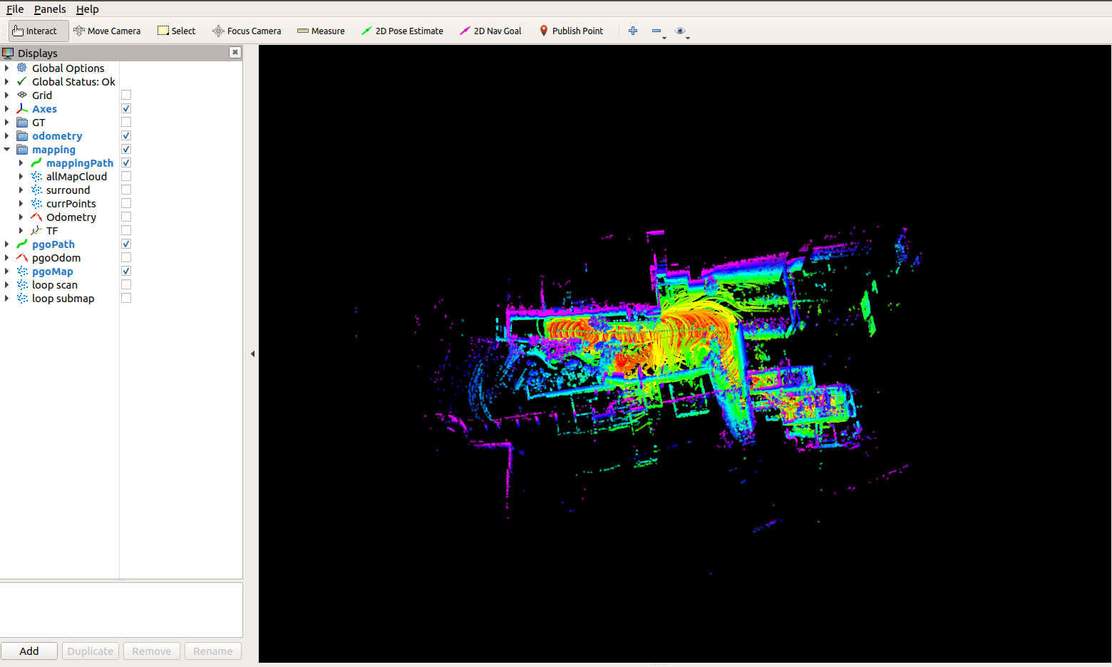Click the Grid display icon
The height and width of the screenshot is (667, 1112).
click(x=22, y=95)
